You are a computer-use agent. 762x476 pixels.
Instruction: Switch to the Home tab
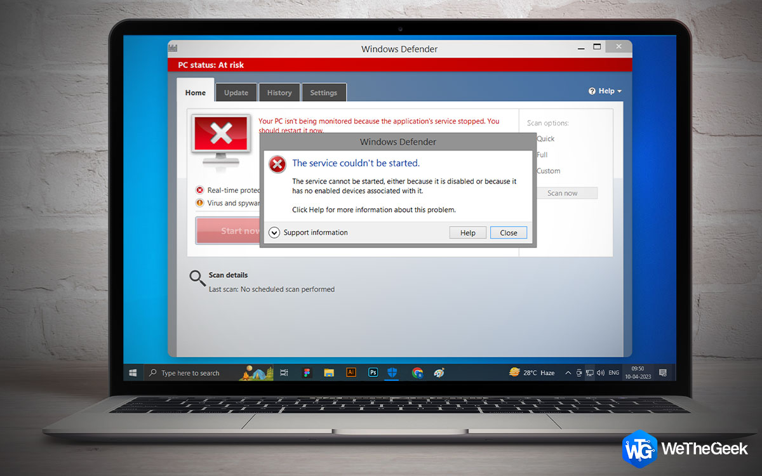click(196, 92)
